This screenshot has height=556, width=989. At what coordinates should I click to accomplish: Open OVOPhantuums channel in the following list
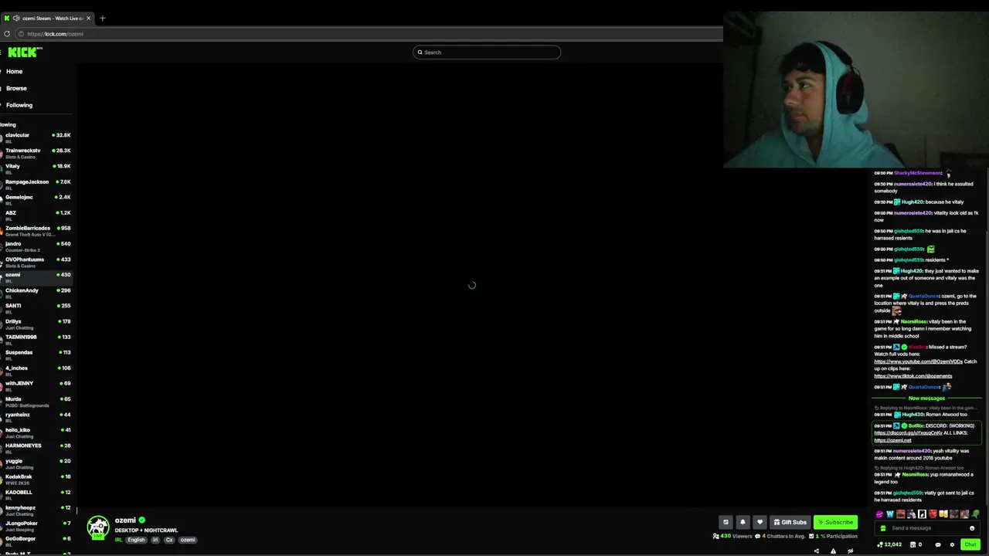coord(37,262)
